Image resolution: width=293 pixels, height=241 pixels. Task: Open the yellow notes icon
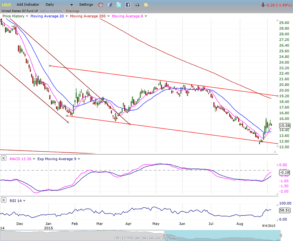pyautogui.click(x=146, y=5)
